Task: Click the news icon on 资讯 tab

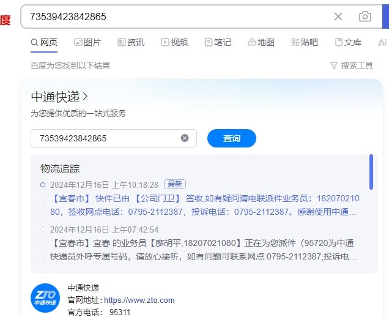Action: (121, 42)
